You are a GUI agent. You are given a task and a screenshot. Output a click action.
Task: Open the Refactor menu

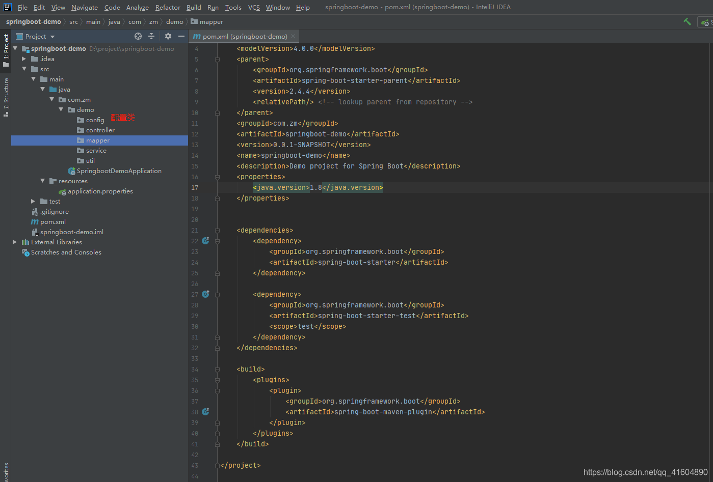point(168,7)
